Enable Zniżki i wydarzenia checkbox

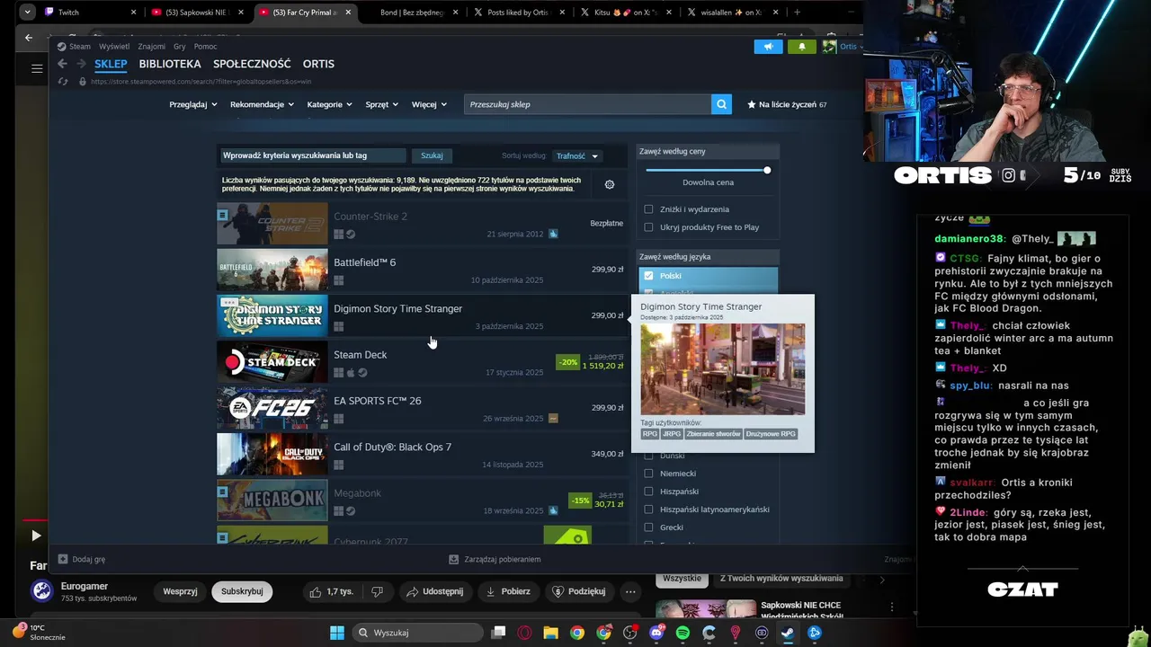(x=648, y=209)
